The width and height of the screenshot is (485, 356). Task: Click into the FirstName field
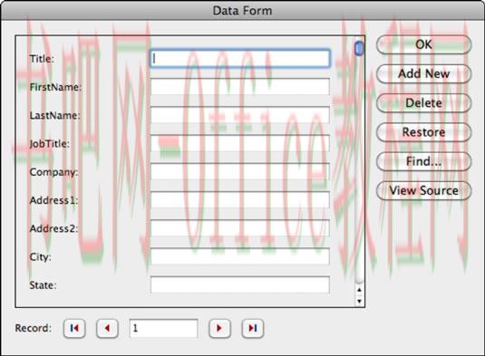(x=240, y=87)
